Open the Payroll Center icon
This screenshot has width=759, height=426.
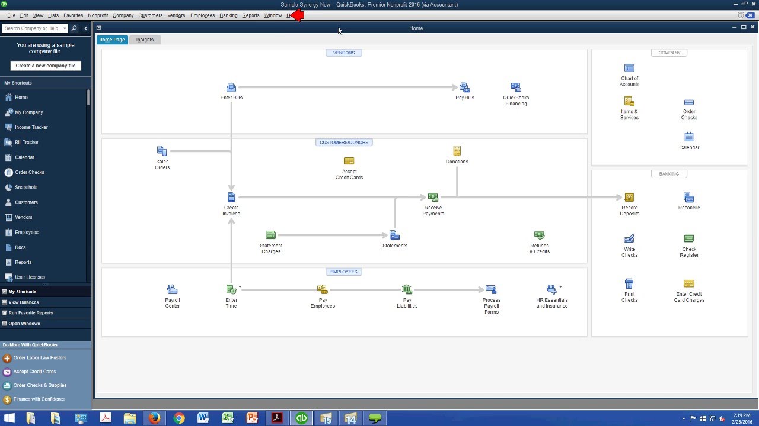tap(172, 290)
